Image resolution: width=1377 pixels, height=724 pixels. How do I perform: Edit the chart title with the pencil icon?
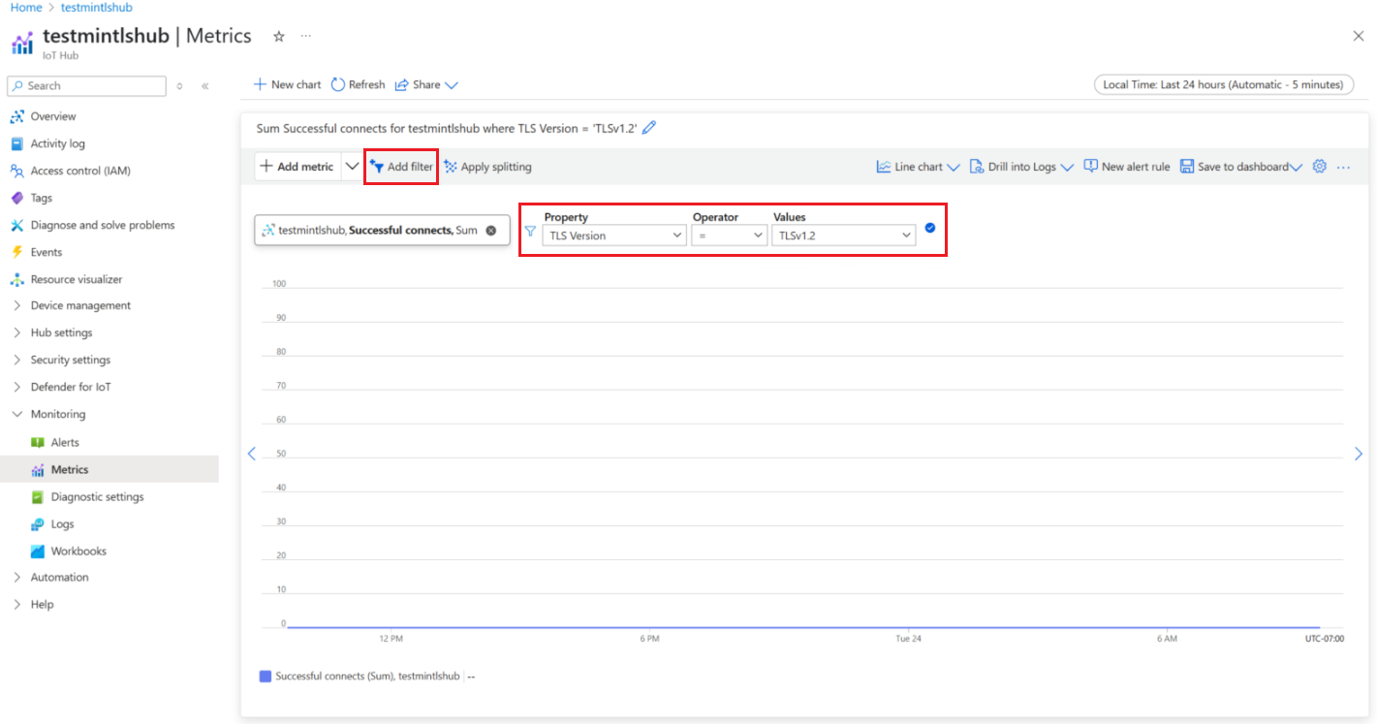click(x=648, y=127)
